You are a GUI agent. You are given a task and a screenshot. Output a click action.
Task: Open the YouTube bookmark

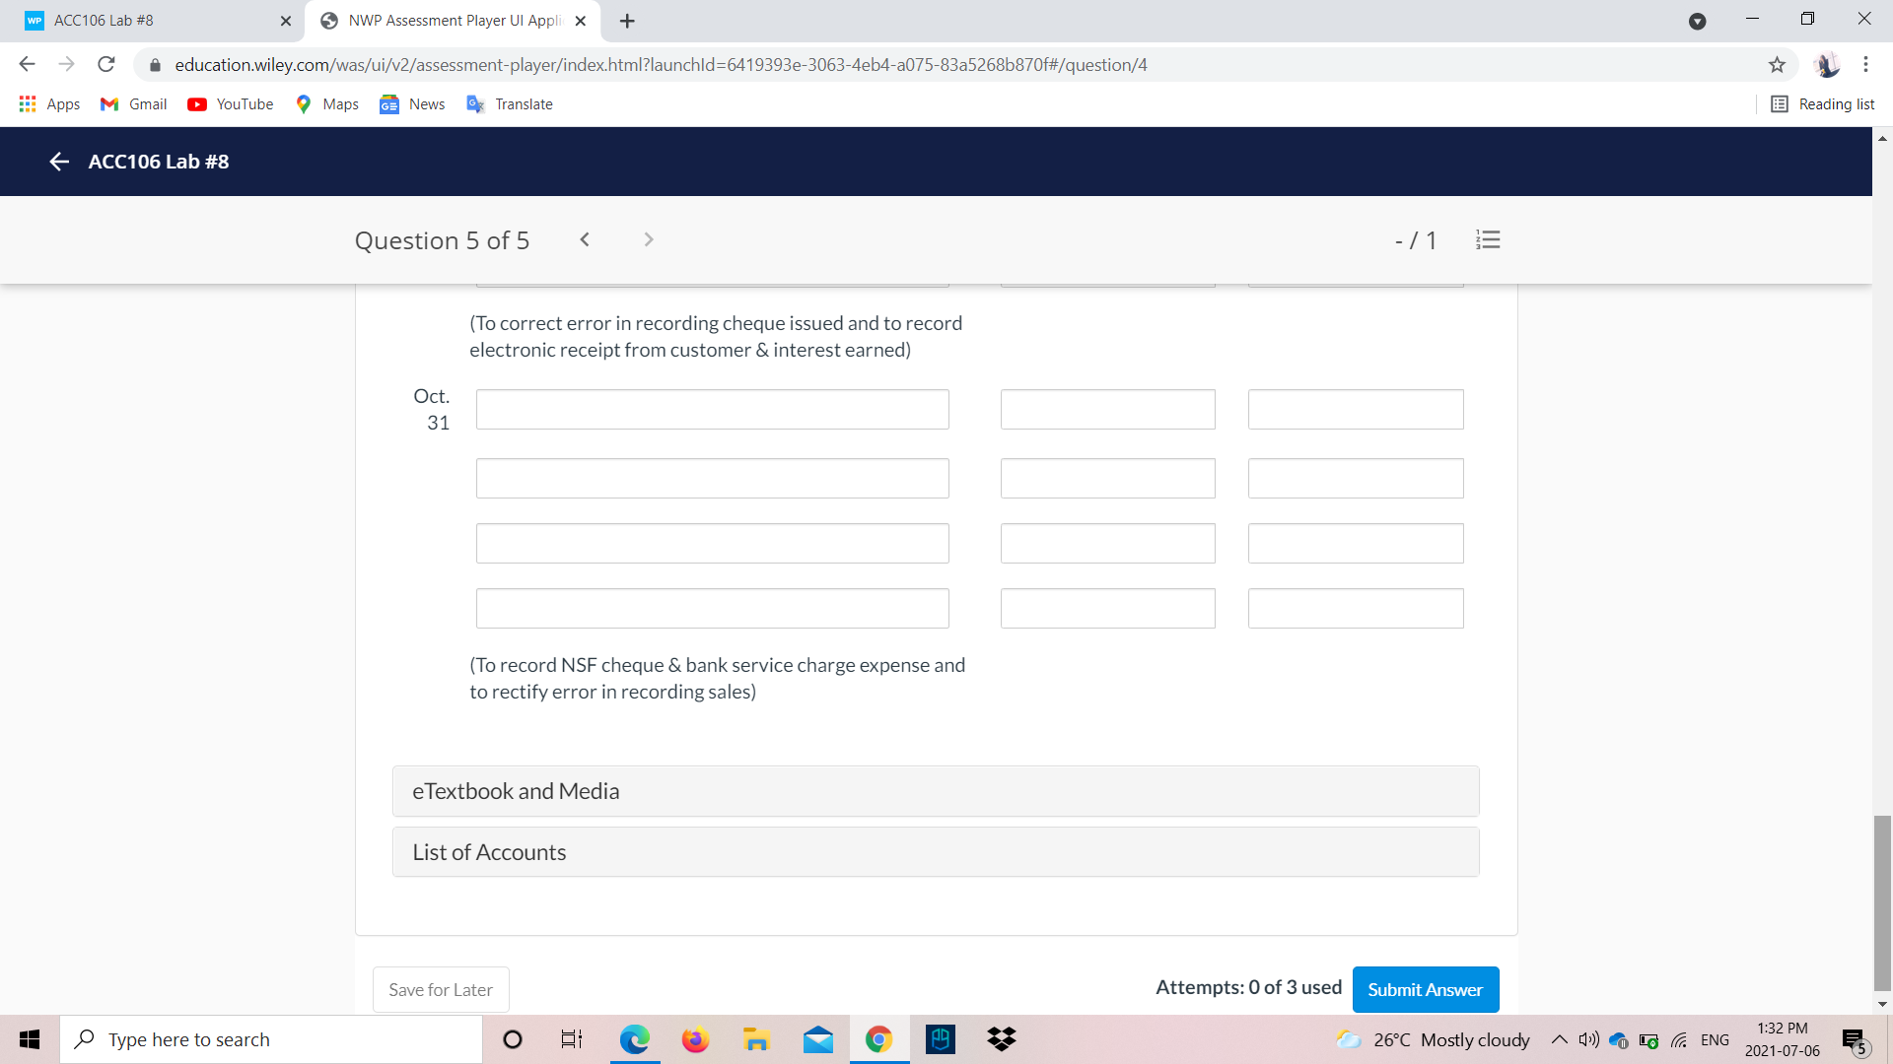(231, 104)
